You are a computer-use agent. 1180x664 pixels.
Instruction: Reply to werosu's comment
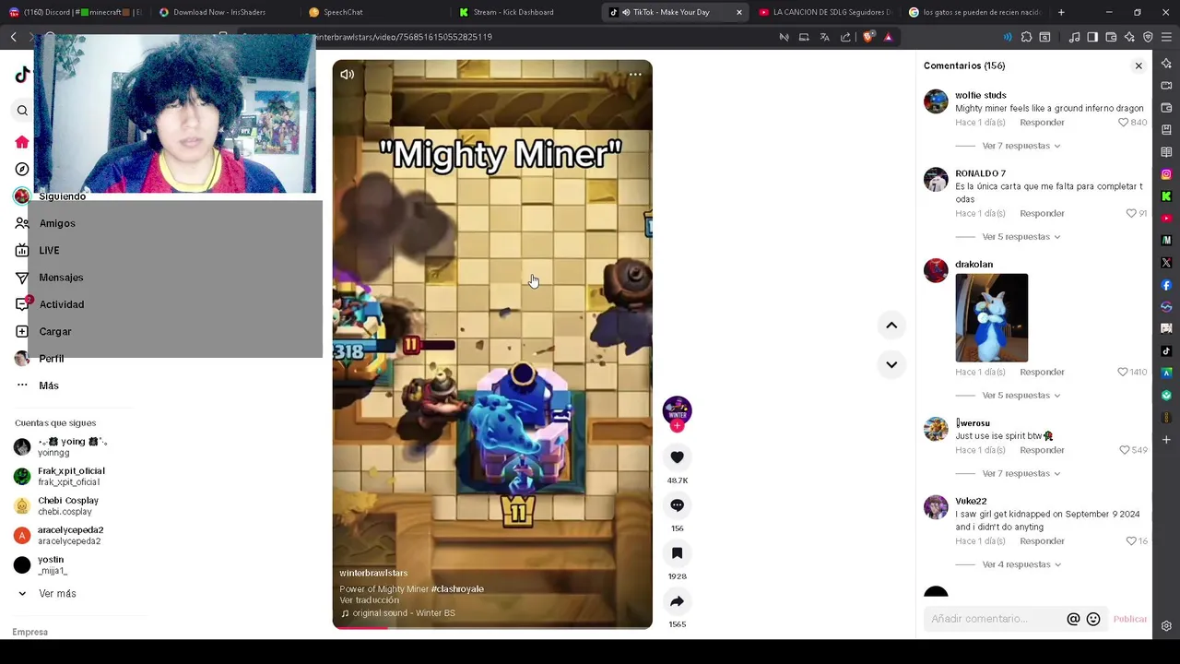pos(1042,450)
